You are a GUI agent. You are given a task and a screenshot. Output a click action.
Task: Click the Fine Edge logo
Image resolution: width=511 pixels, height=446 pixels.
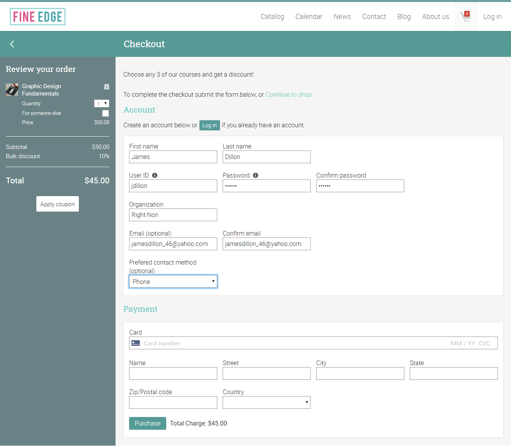[x=37, y=17]
